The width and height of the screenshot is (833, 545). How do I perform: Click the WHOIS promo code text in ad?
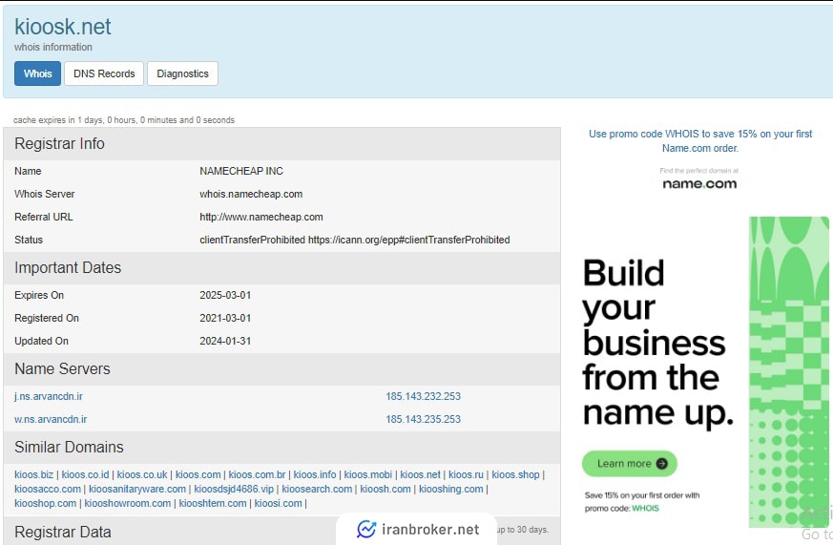point(645,509)
